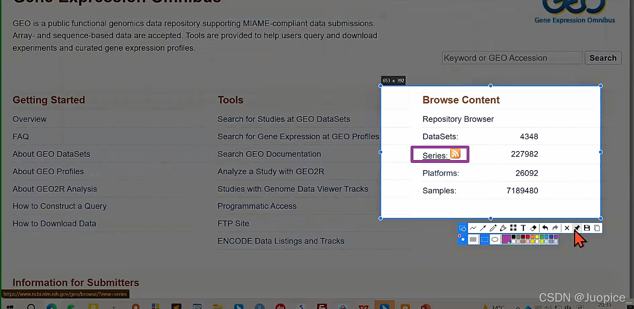Image resolution: width=634 pixels, height=309 pixels.
Task: Undo the last annotation
Action: click(545, 228)
